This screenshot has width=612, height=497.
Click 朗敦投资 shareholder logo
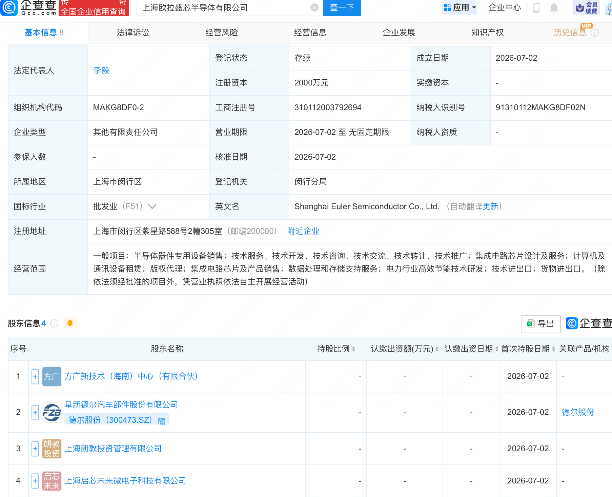52,449
